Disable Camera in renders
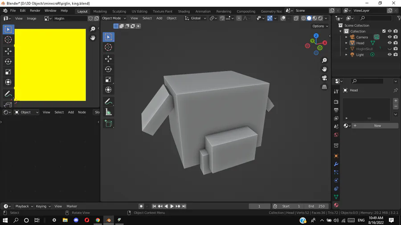The image size is (401, 225). 396,37
